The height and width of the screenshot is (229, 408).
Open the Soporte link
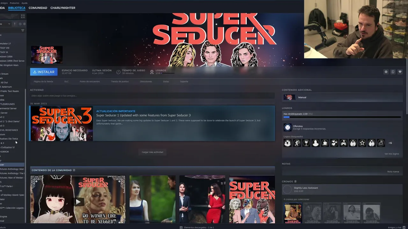[x=184, y=81]
